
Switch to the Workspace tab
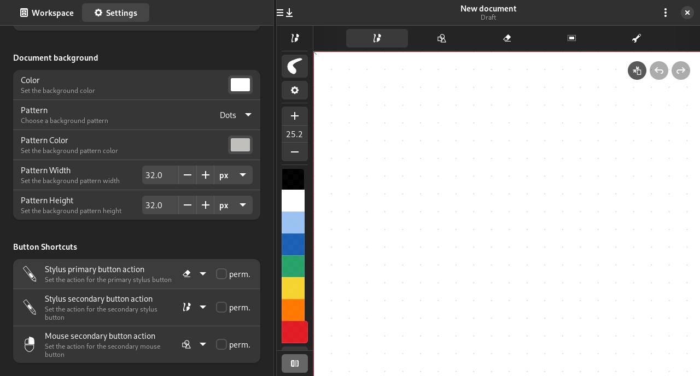pos(46,12)
